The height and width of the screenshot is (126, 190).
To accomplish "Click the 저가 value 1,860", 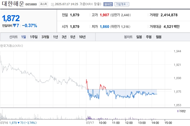I will pyautogui.click(x=104, y=27).
